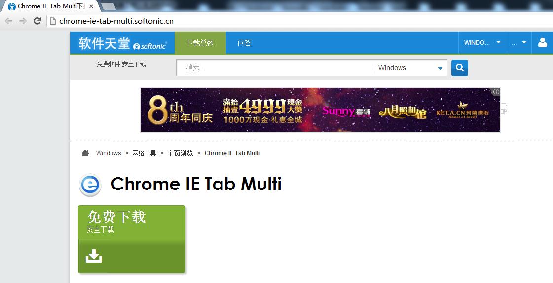Viewport: 553px width, 283px height.
Task: Open the 下载总数 tab
Action: pos(200,43)
